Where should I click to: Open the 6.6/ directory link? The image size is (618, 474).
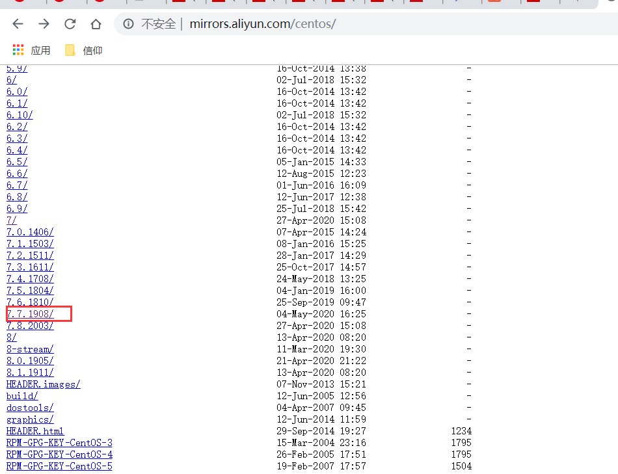[17, 174]
